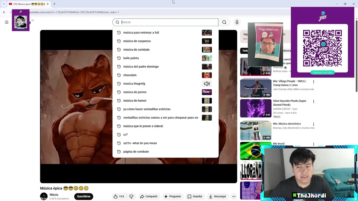Select suggestion 'música de combate'
Viewport: 358px width, 201px height.
pyautogui.click(x=165, y=50)
